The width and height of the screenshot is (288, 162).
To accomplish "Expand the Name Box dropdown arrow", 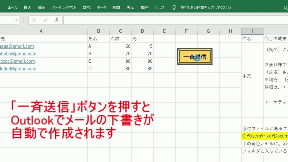I will (x=16, y=20).
